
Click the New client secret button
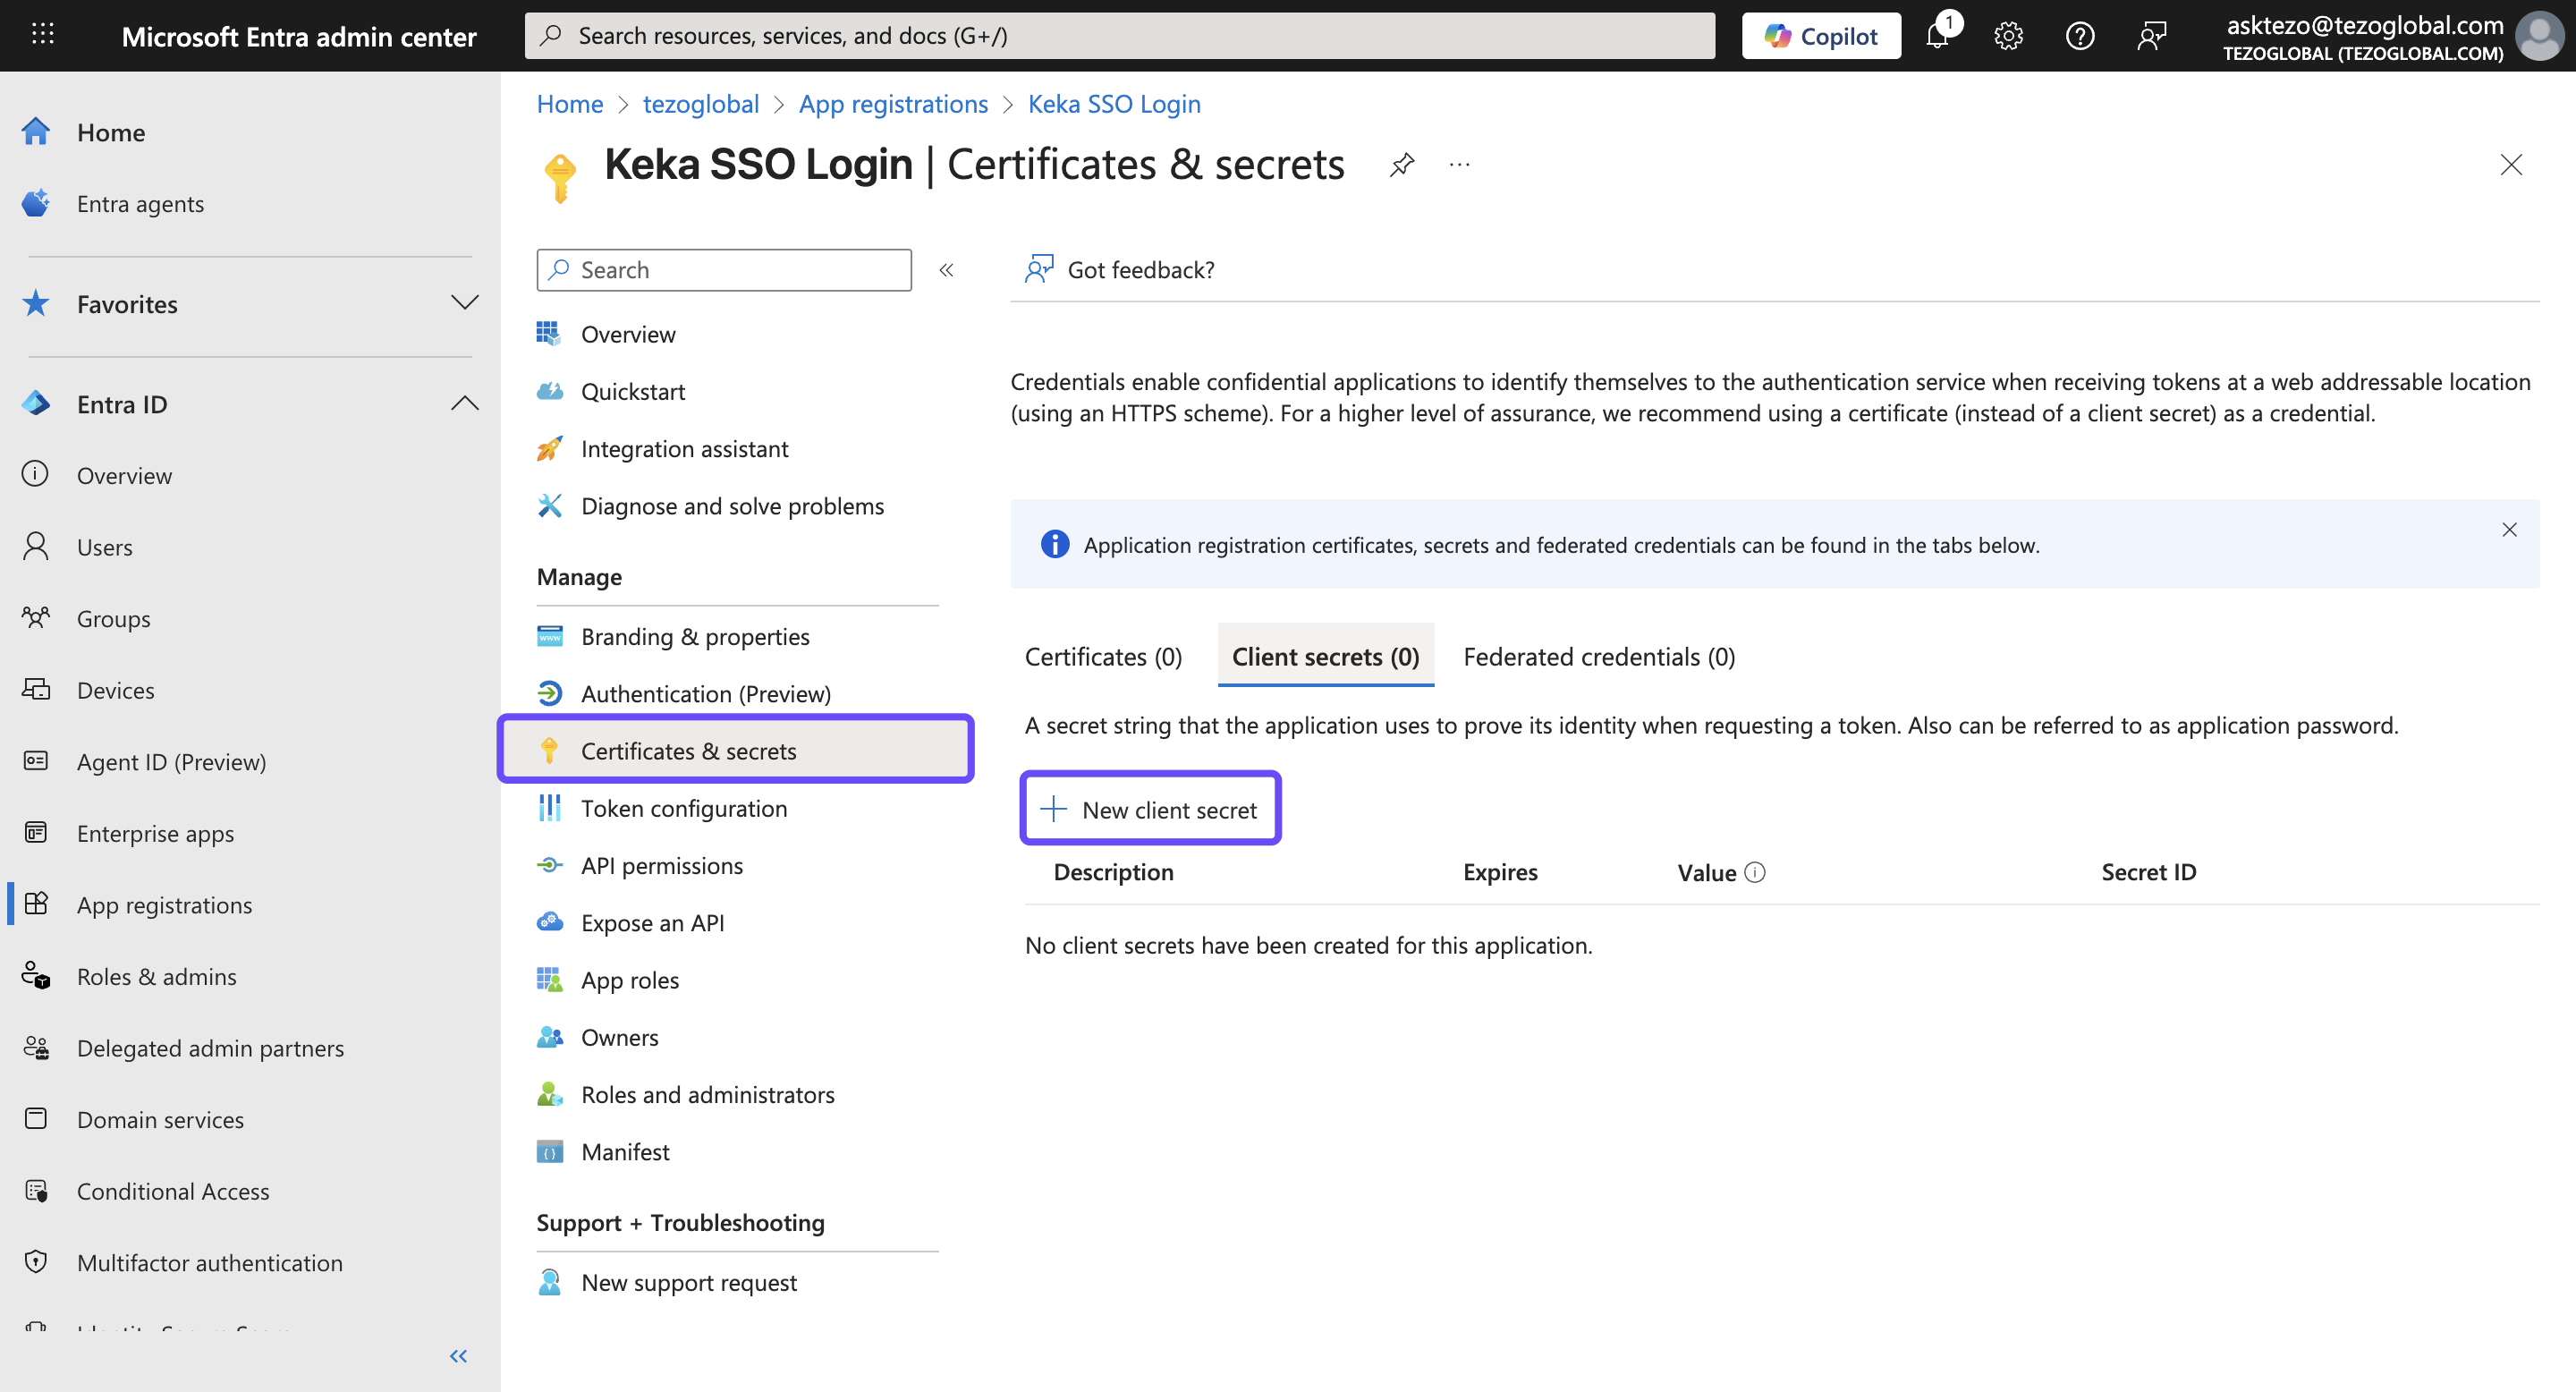click(1150, 809)
